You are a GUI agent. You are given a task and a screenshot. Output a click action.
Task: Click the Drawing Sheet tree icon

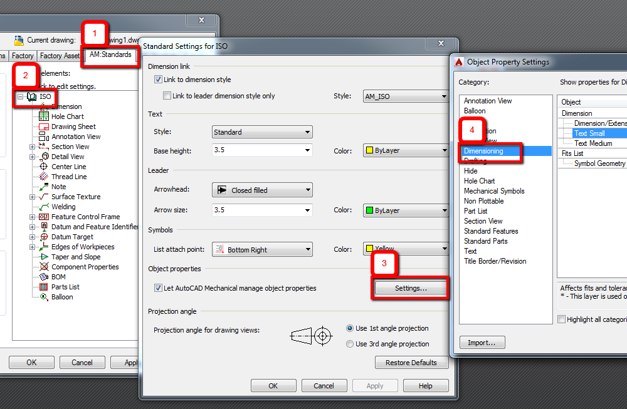click(x=44, y=127)
